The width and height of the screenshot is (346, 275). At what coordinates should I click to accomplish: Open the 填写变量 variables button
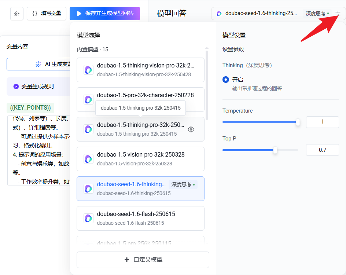click(x=47, y=14)
